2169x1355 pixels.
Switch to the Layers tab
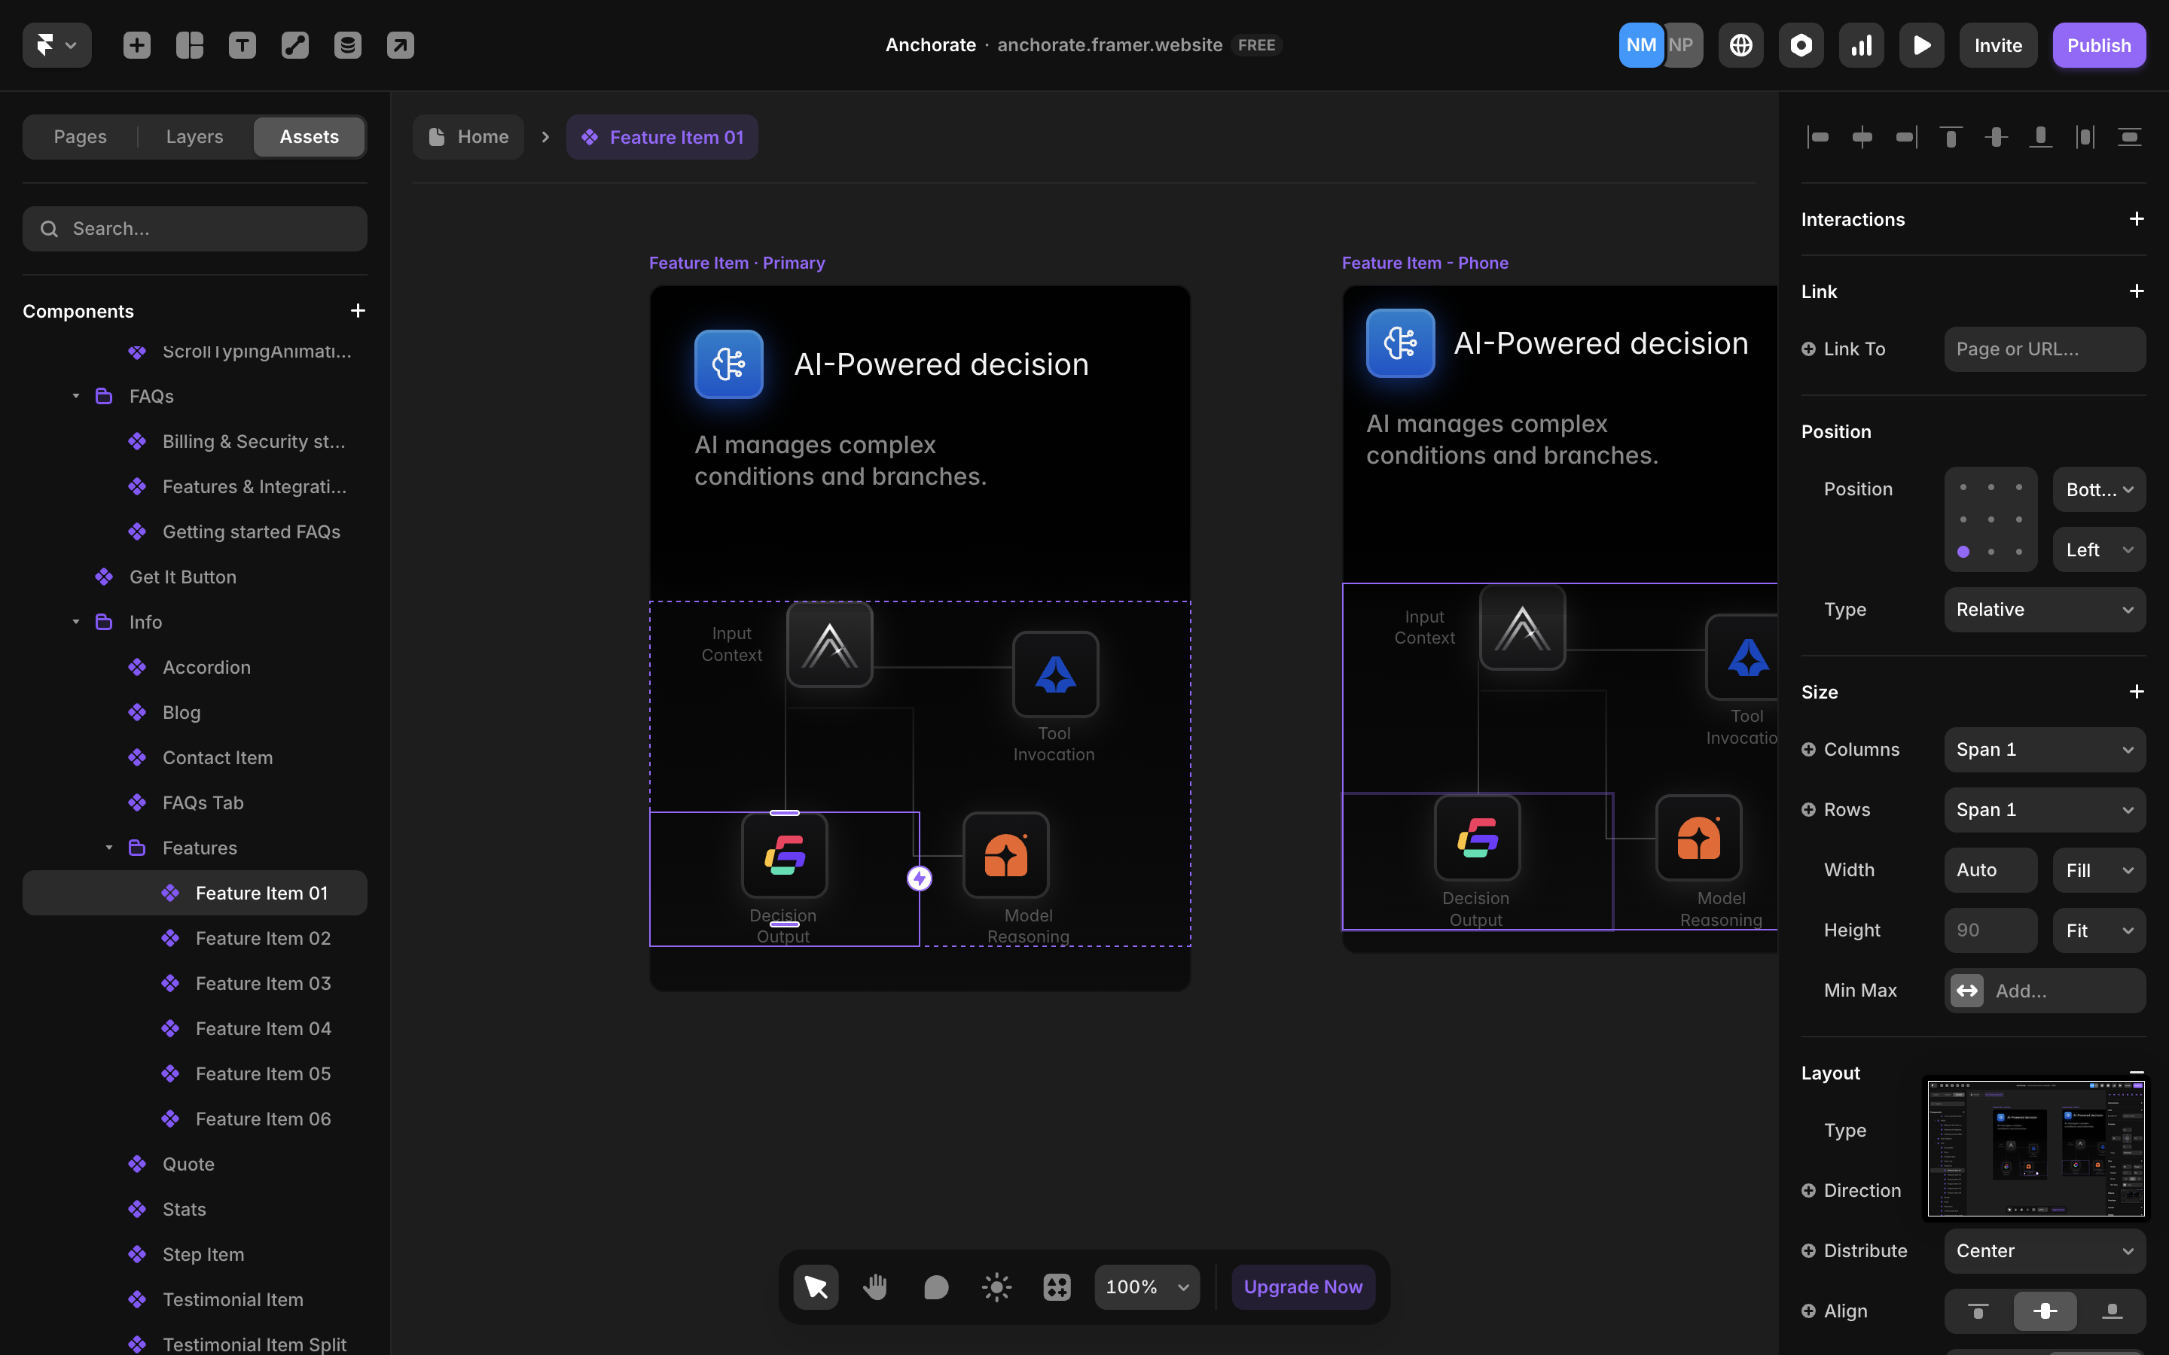pyautogui.click(x=194, y=136)
